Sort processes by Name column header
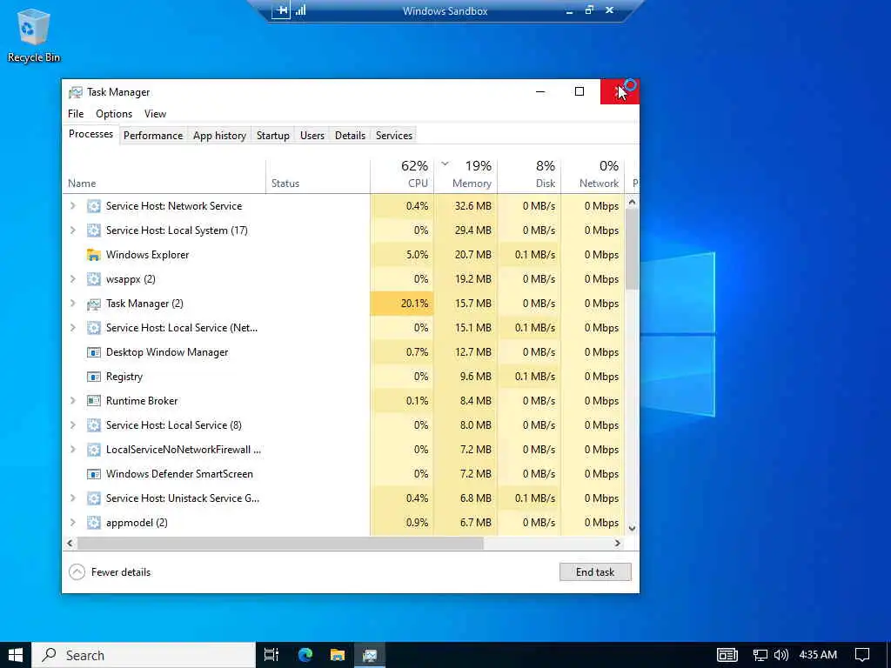This screenshot has height=668, width=891. coord(164,176)
